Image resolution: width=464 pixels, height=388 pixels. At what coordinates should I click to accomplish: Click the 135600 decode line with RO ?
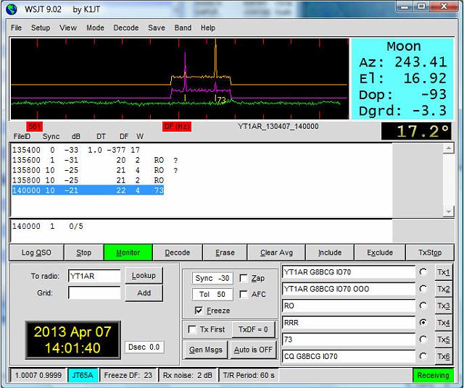coord(95,160)
